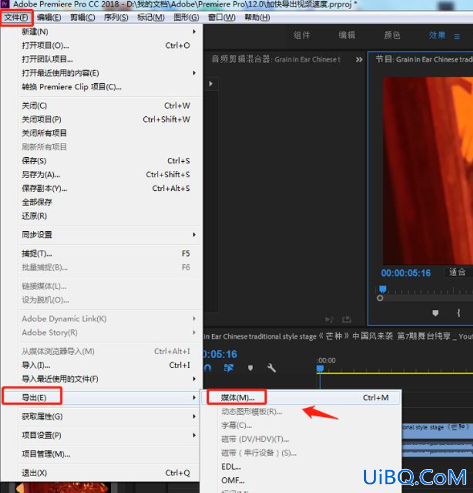The image size is (473, 493).
Task: Open the 导出(E) submenu
Action: [109, 398]
